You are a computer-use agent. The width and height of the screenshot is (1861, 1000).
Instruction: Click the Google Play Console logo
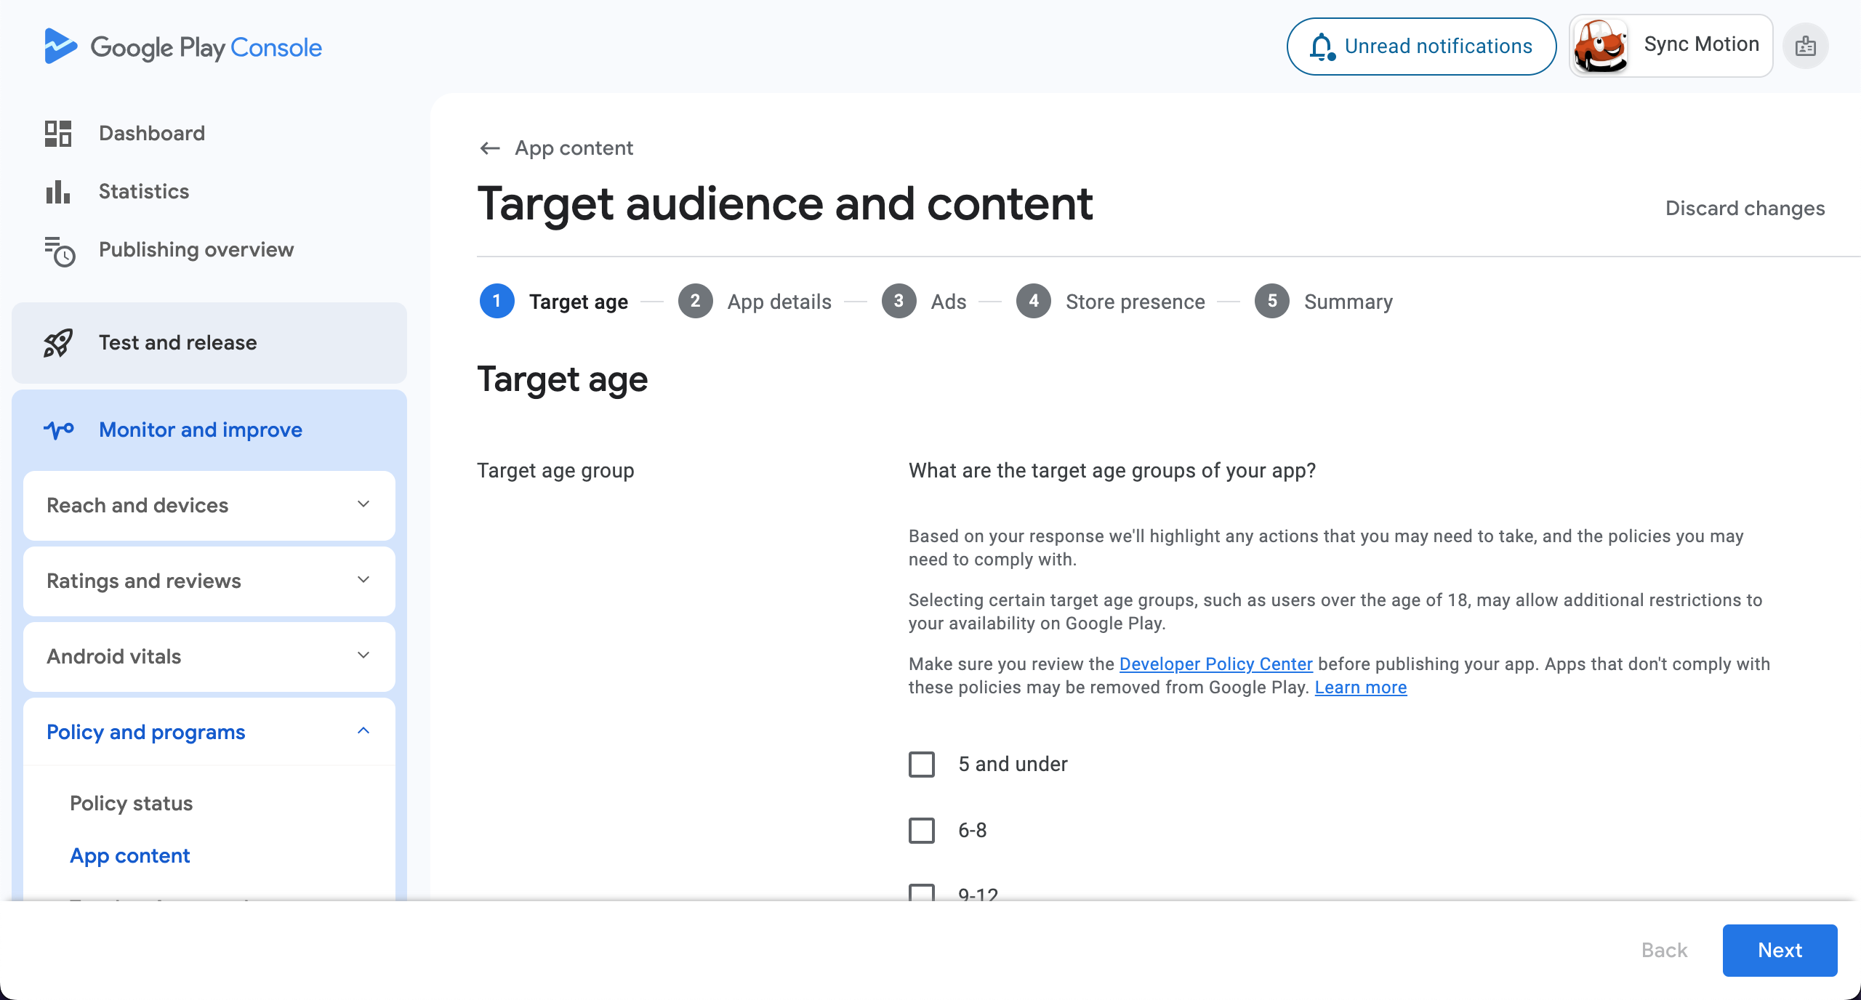click(182, 47)
